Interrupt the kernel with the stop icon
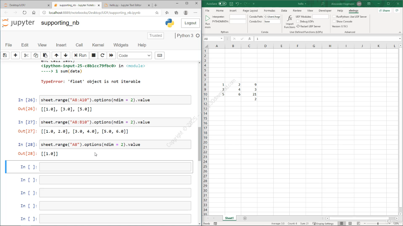 click(94, 55)
